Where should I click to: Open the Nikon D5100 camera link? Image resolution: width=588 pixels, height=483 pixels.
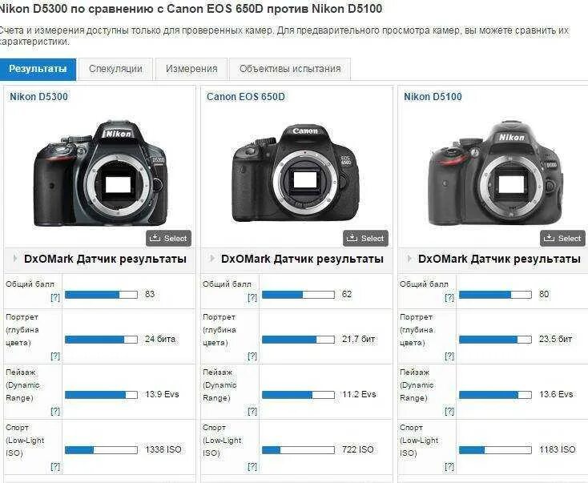(x=433, y=97)
